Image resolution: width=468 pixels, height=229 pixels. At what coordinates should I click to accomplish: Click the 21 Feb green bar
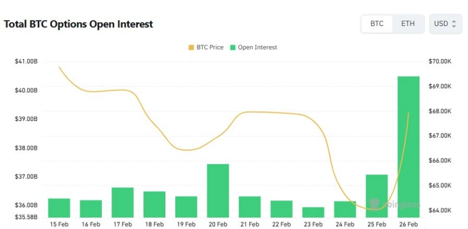[250, 206]
